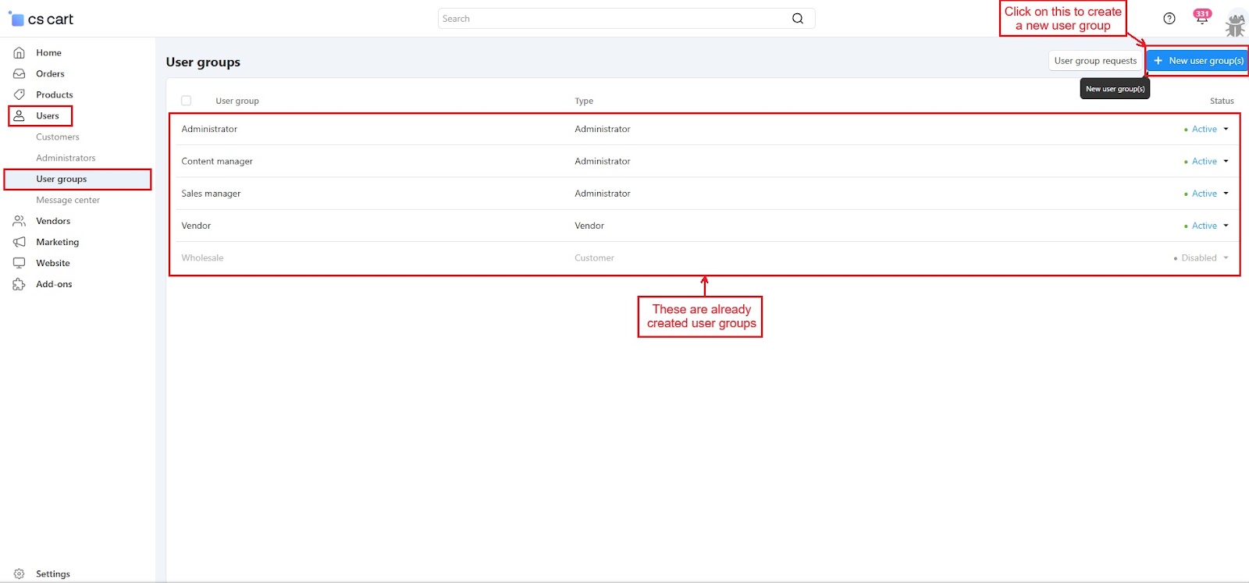Tick the select-all user groups checkbox
The height and width of the screenshot is (583, 1249).
(186, 101)
